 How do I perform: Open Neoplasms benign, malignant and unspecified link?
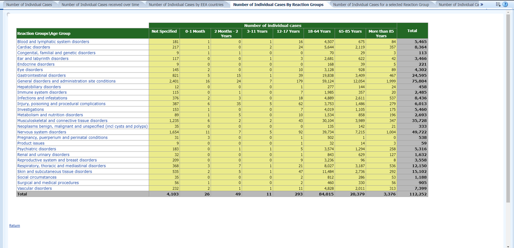click(x=82, y=127)
